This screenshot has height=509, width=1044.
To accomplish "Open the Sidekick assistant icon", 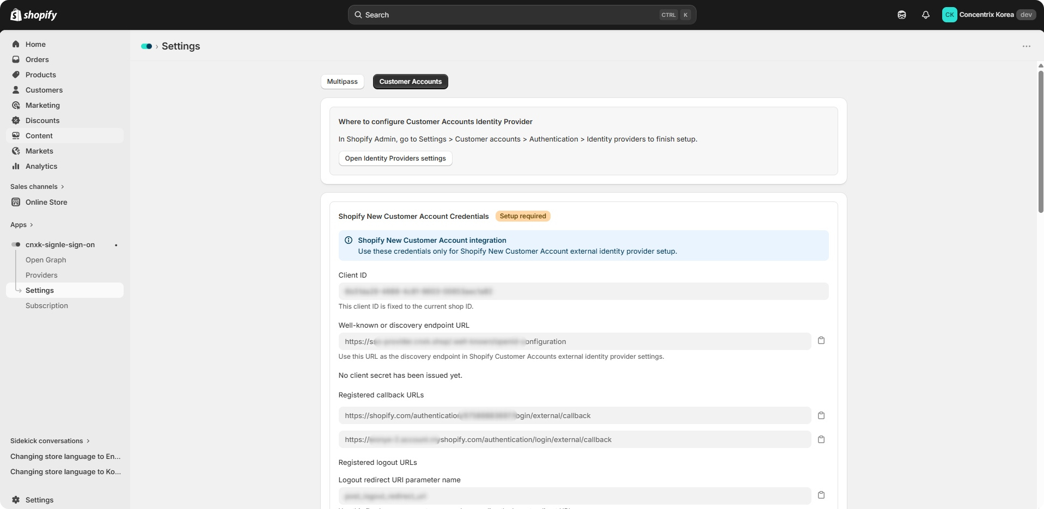I will (902, 15).
